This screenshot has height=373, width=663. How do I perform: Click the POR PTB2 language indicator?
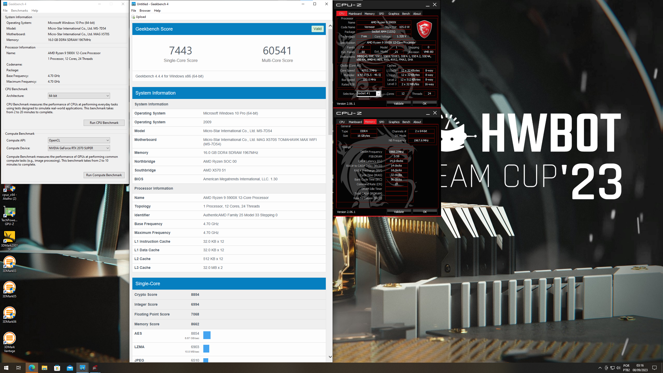pyautogui.click(x=626, y=368)
